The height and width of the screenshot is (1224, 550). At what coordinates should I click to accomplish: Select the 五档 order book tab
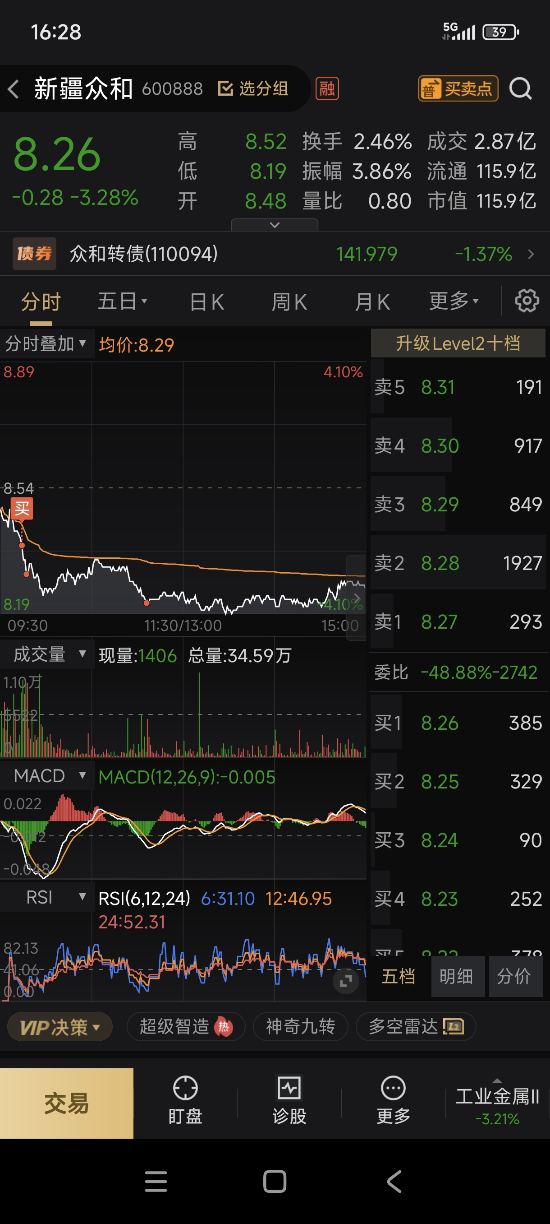click(399, 976)
